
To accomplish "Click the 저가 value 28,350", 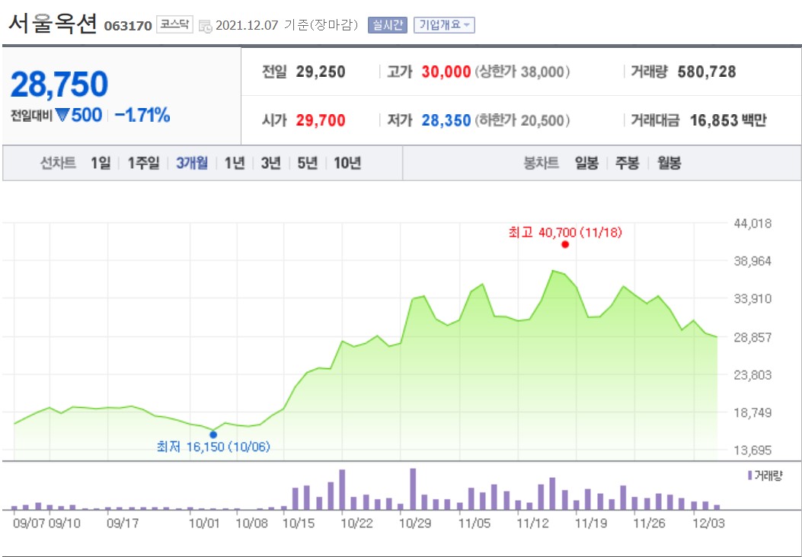I will click(x=446, y=120).
